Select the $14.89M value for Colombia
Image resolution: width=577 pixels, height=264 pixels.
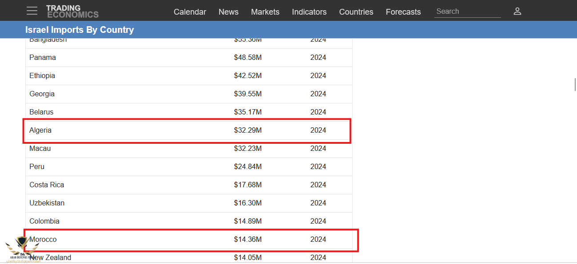tap(248, 221)
